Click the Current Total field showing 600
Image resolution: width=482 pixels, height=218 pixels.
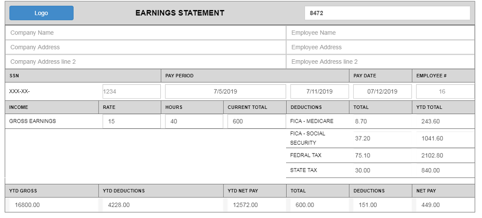pos(256,121)
